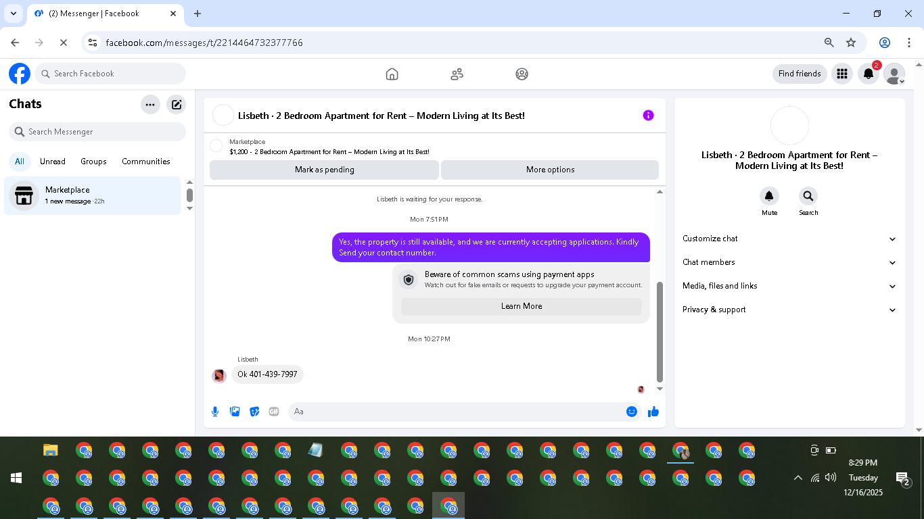Open the Windows Start menu

pos(16,478)
